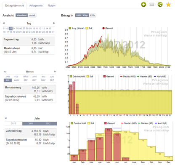This screenshot has width=175, height=165.
Task: Click the green share icon
Action: coord(160,5)
